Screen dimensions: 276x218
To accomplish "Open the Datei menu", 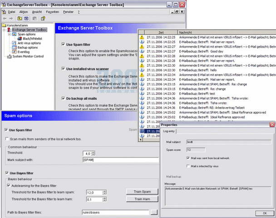I will click(x=11, y=12).
